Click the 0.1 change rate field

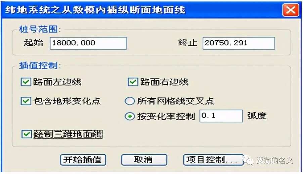tap(221, 116)
